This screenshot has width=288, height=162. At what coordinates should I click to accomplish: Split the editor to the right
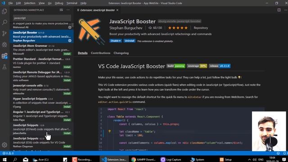point(279,10)
